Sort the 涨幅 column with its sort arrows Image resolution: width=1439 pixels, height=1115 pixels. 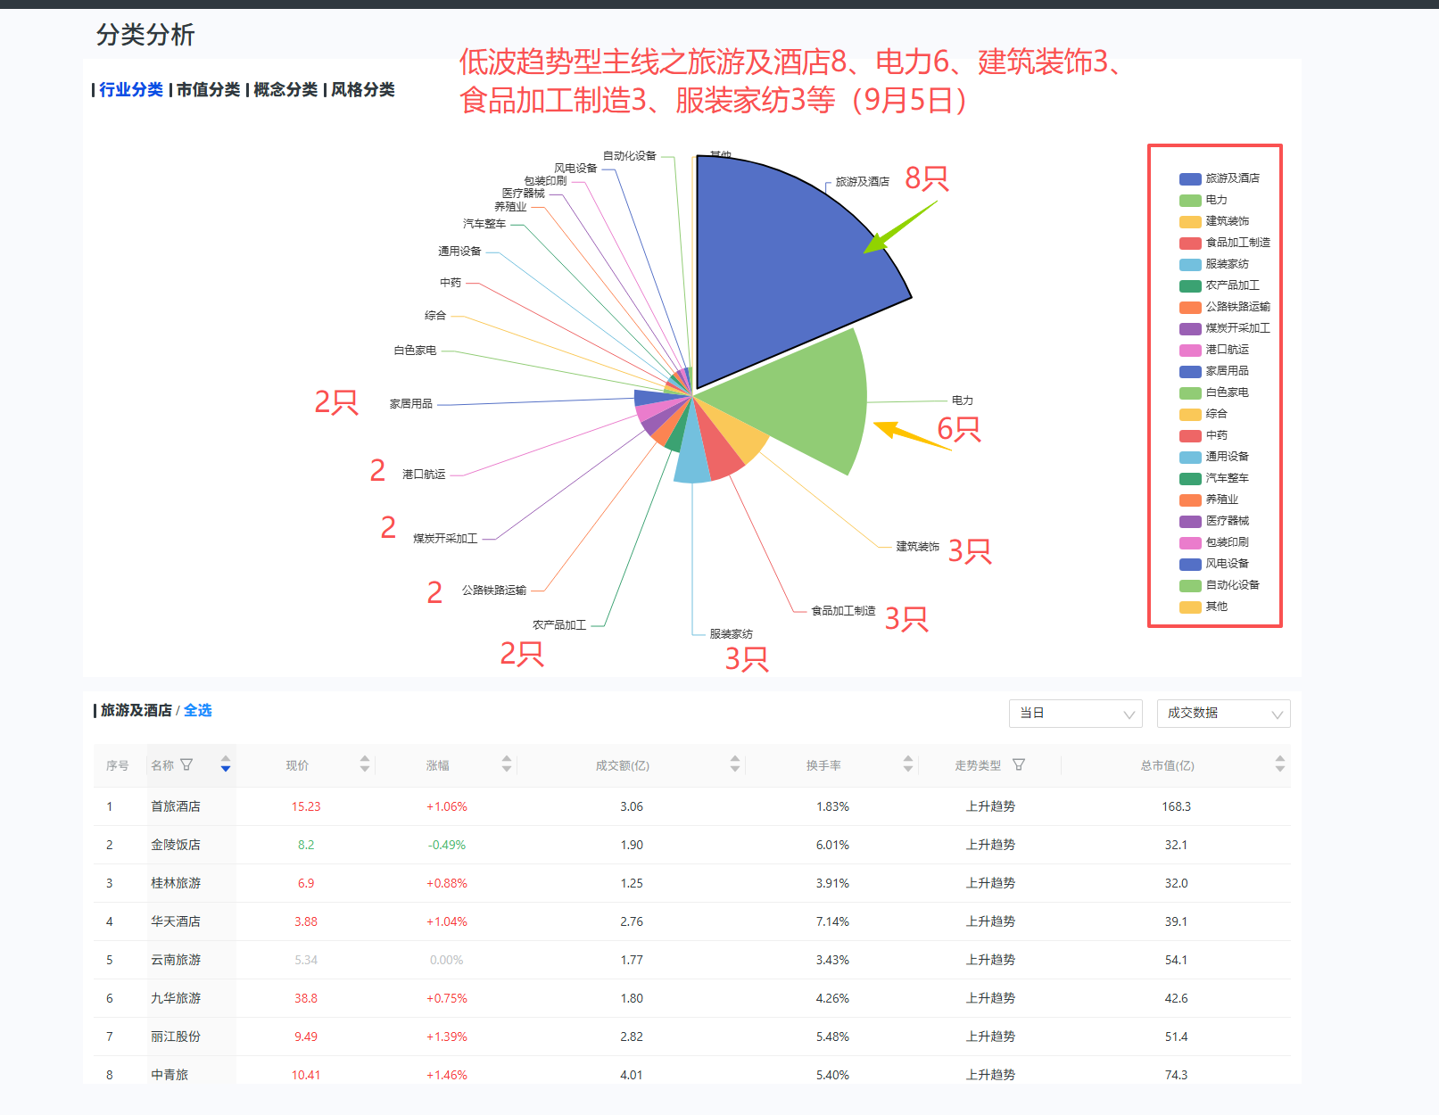[506, 764]
